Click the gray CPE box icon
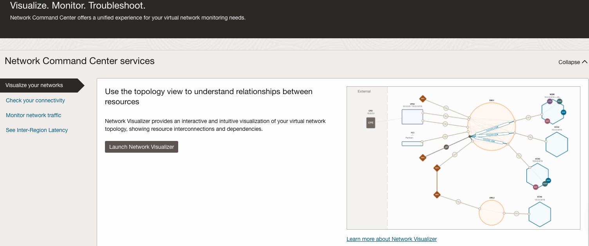 [370, 122]
